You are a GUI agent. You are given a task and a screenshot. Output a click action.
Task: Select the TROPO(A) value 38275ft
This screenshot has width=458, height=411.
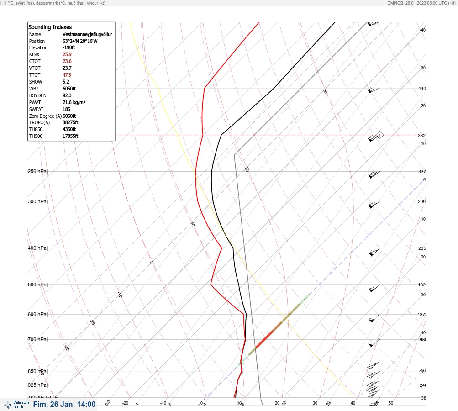click(x=70, y=122)
